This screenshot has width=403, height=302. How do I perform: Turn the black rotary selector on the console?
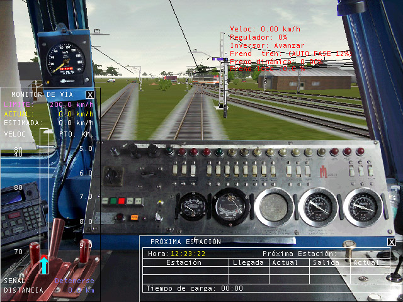[114, 176]
